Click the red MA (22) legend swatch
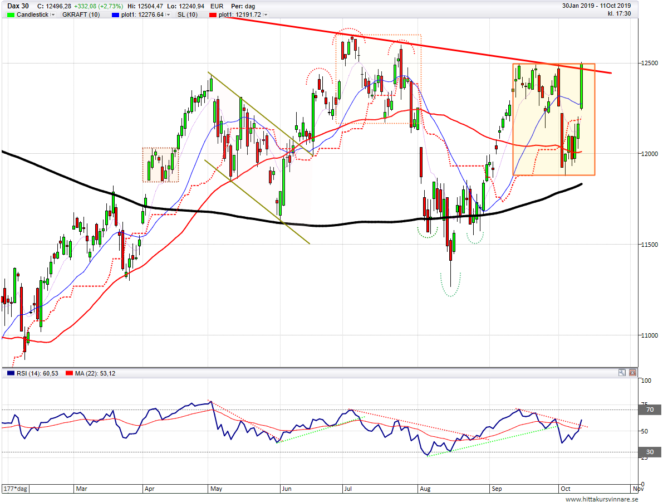Image resolution: width=663 pixels, height=502 pixels. (x=69, y=373)
